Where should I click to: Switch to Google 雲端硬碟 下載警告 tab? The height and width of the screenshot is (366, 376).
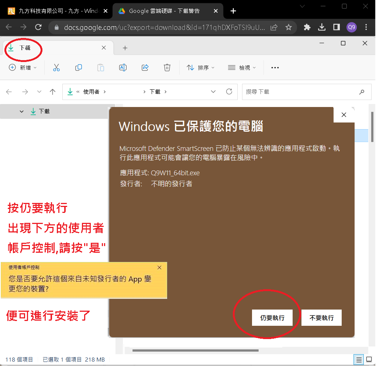[x=168, y=11]
